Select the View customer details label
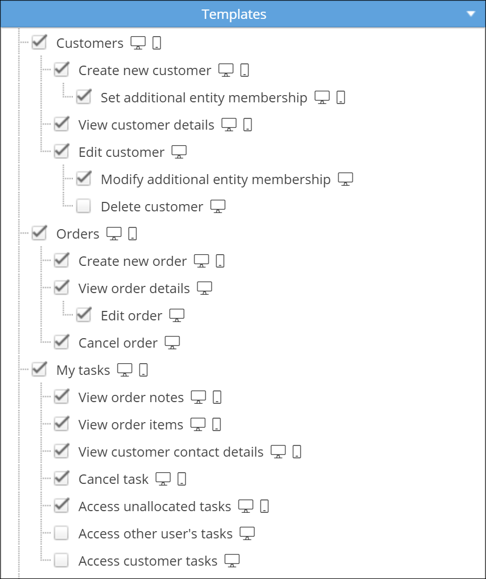This screenshot has height=579, width=486. [146, 125]
